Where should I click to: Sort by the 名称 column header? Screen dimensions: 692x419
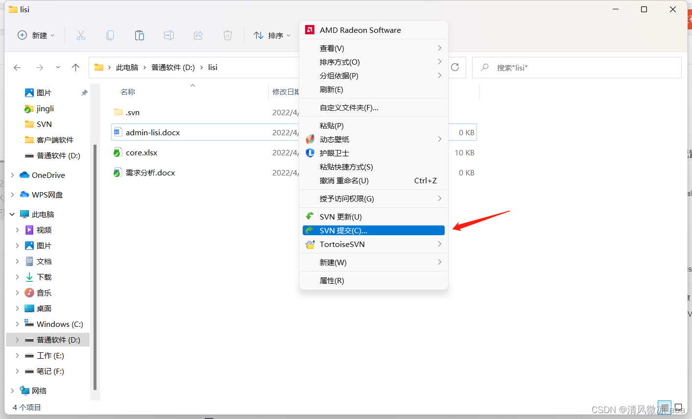[x=128, y=92]
